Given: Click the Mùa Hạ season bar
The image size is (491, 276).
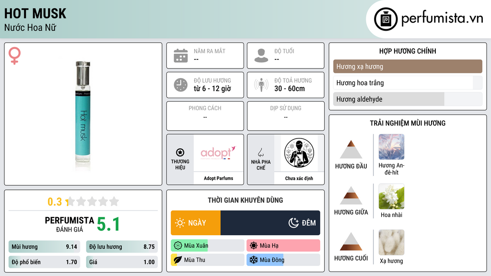Looking at the screenshot, I should pos(283,246).
